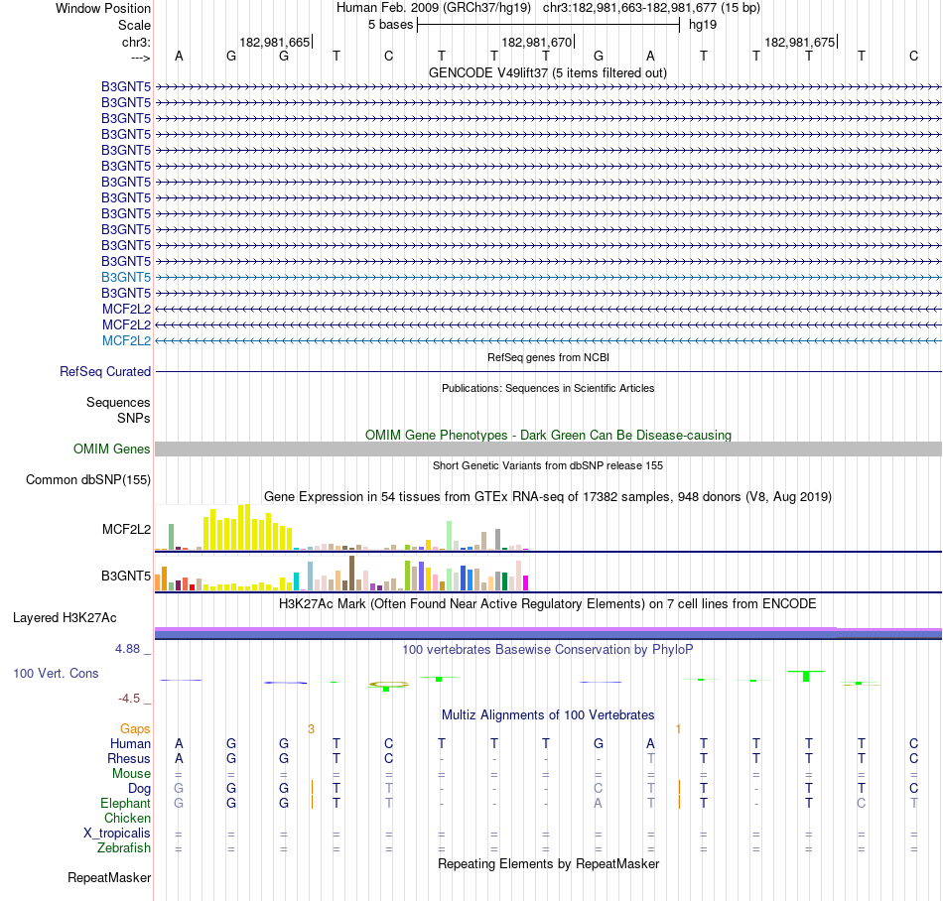Select the X_tropicalis alignment row label
The height and width of the screenshot is (901, 943).
tap(117, 834)
